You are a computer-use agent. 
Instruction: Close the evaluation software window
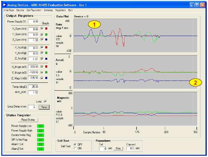(203, 5)
